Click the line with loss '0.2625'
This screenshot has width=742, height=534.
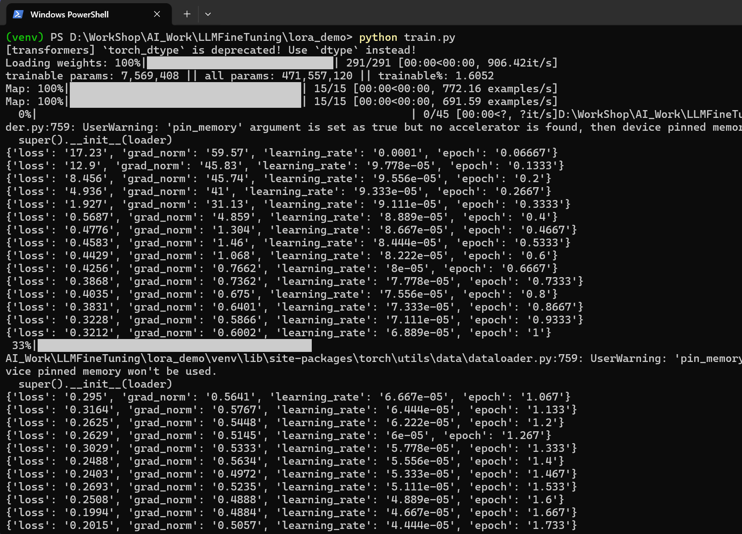coord(285,423)
